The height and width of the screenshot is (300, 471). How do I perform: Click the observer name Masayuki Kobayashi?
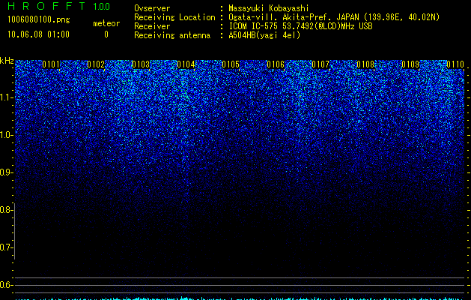click(x=269, y=8)
